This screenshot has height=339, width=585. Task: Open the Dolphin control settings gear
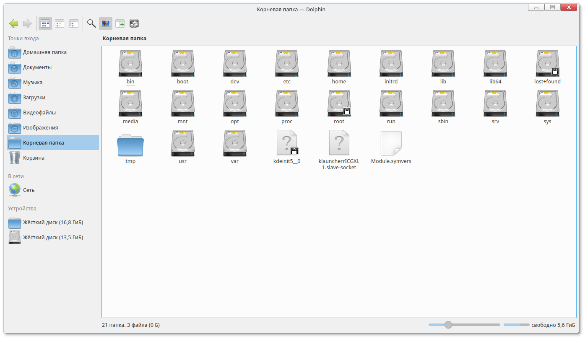point(134,23)
